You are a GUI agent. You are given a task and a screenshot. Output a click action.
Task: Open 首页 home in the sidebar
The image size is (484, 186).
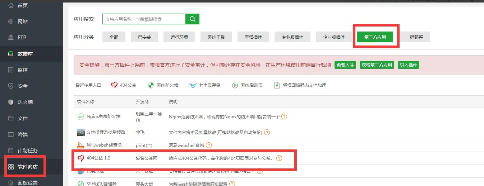tap(22, 5)
